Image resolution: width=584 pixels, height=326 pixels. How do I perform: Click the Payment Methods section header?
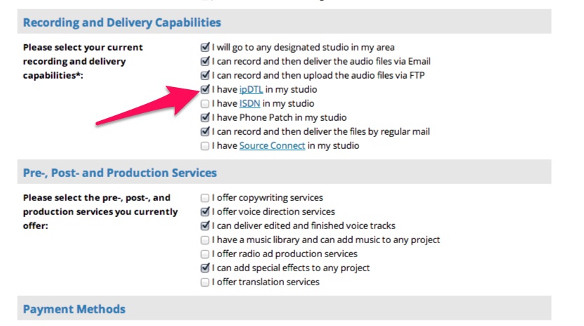74,309
